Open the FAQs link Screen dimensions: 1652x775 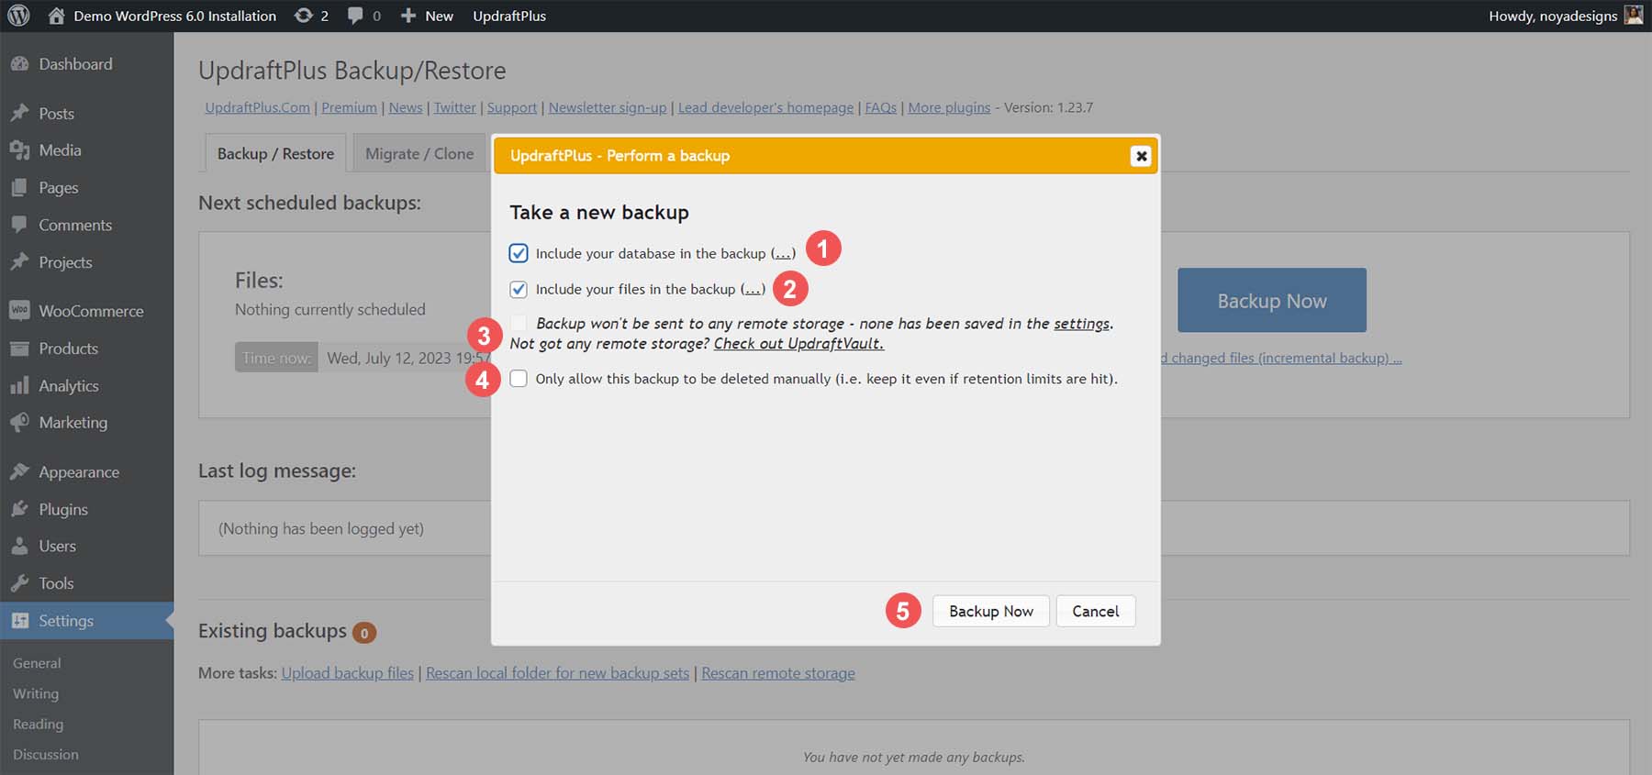click(x=881, y=107)
